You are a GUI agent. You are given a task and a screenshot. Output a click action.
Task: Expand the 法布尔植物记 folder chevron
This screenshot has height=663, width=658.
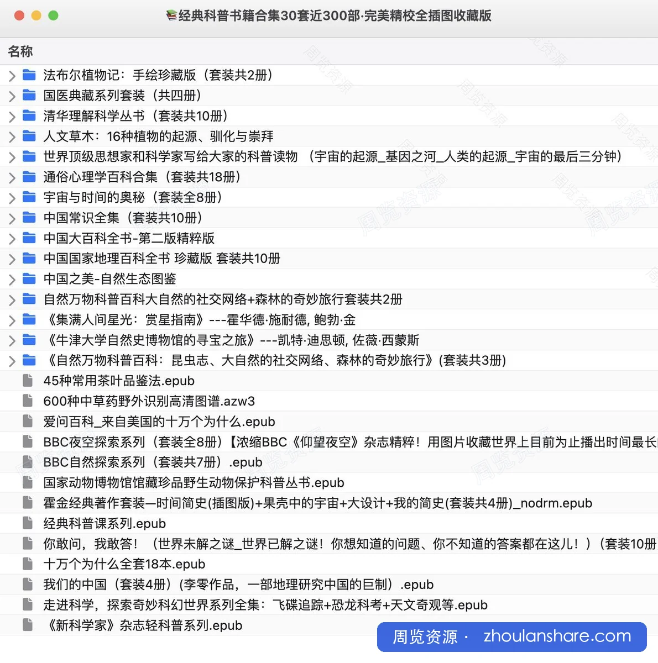point(12,76)
